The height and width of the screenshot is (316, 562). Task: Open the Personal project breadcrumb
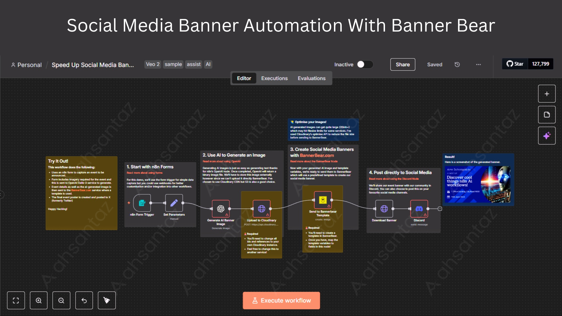click(x=29, y=65)
